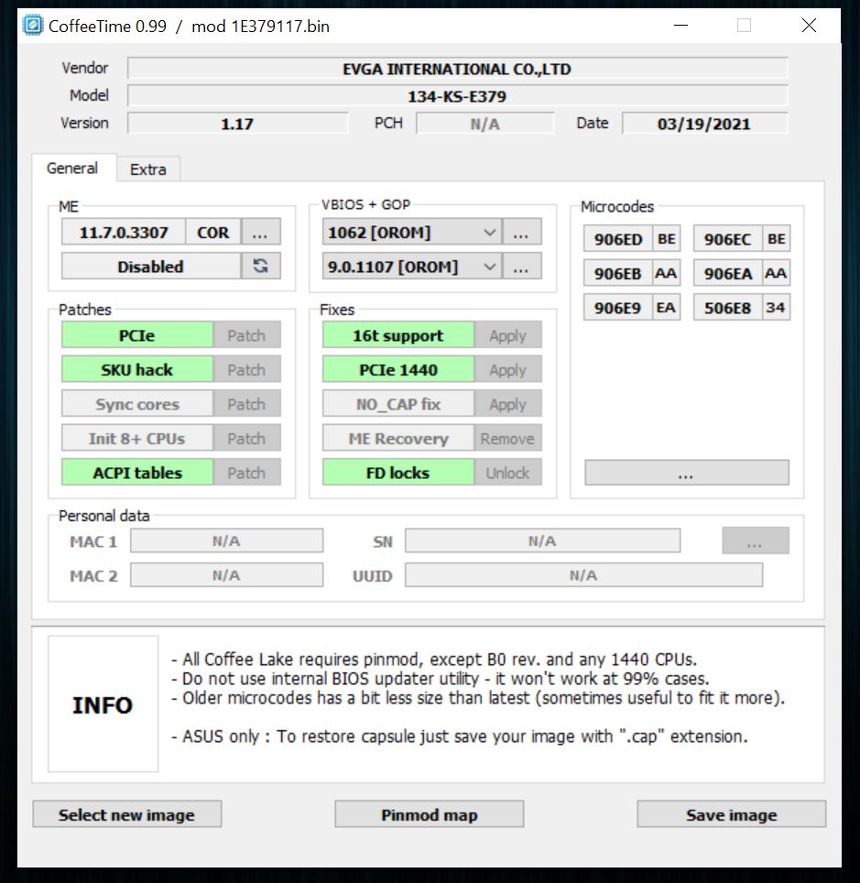860x883 pixels.
Task: Click the SN field
Action: [x=542, y=540]
